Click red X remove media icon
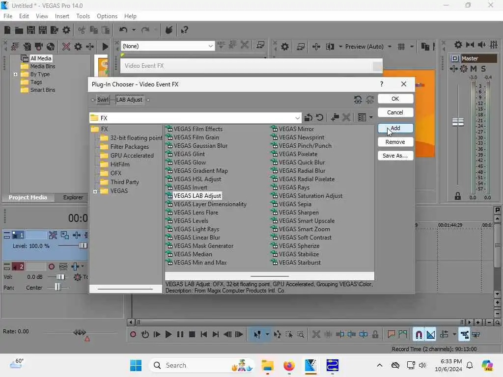 tap(66, 47)
